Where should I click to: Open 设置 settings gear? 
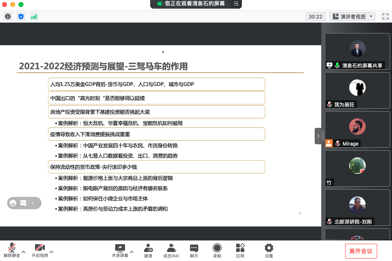pos(269,250)
